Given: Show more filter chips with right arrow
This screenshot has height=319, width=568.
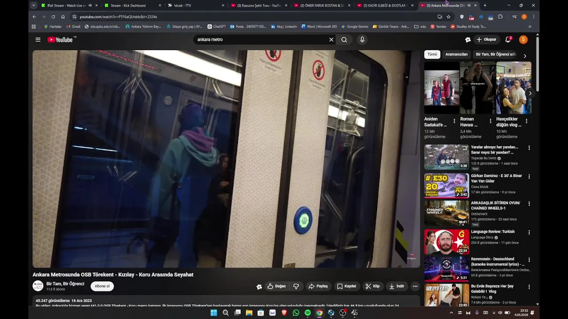Looking at the screenshot, I should click(525, 56).
